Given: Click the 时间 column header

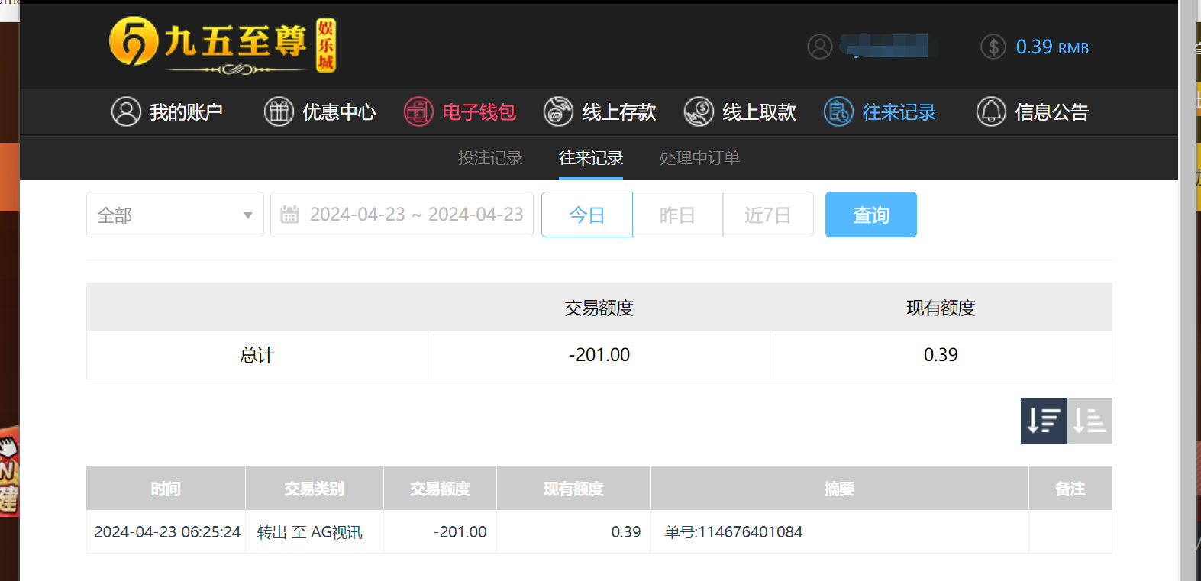Looking at the screenshot, I should (x=166, y=489).
